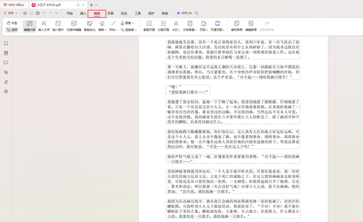
Task: Open the signature panel in left sidebar
Action: pos(6,82)
